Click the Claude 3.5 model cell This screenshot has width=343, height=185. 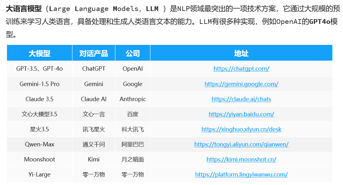click(x=40, y=99)
